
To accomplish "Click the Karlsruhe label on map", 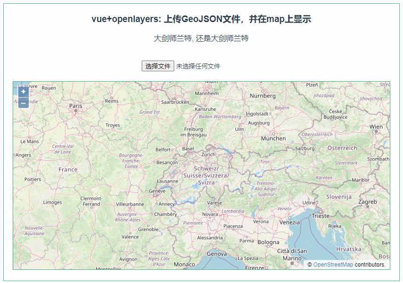I will [205, 109].
